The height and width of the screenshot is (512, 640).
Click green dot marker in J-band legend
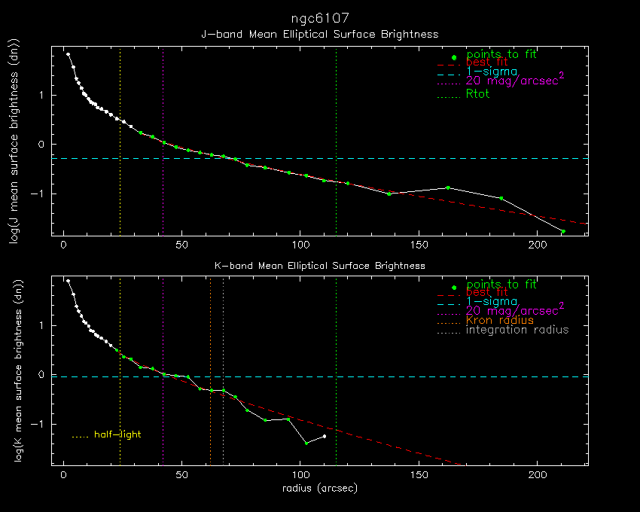pos(454,57)
